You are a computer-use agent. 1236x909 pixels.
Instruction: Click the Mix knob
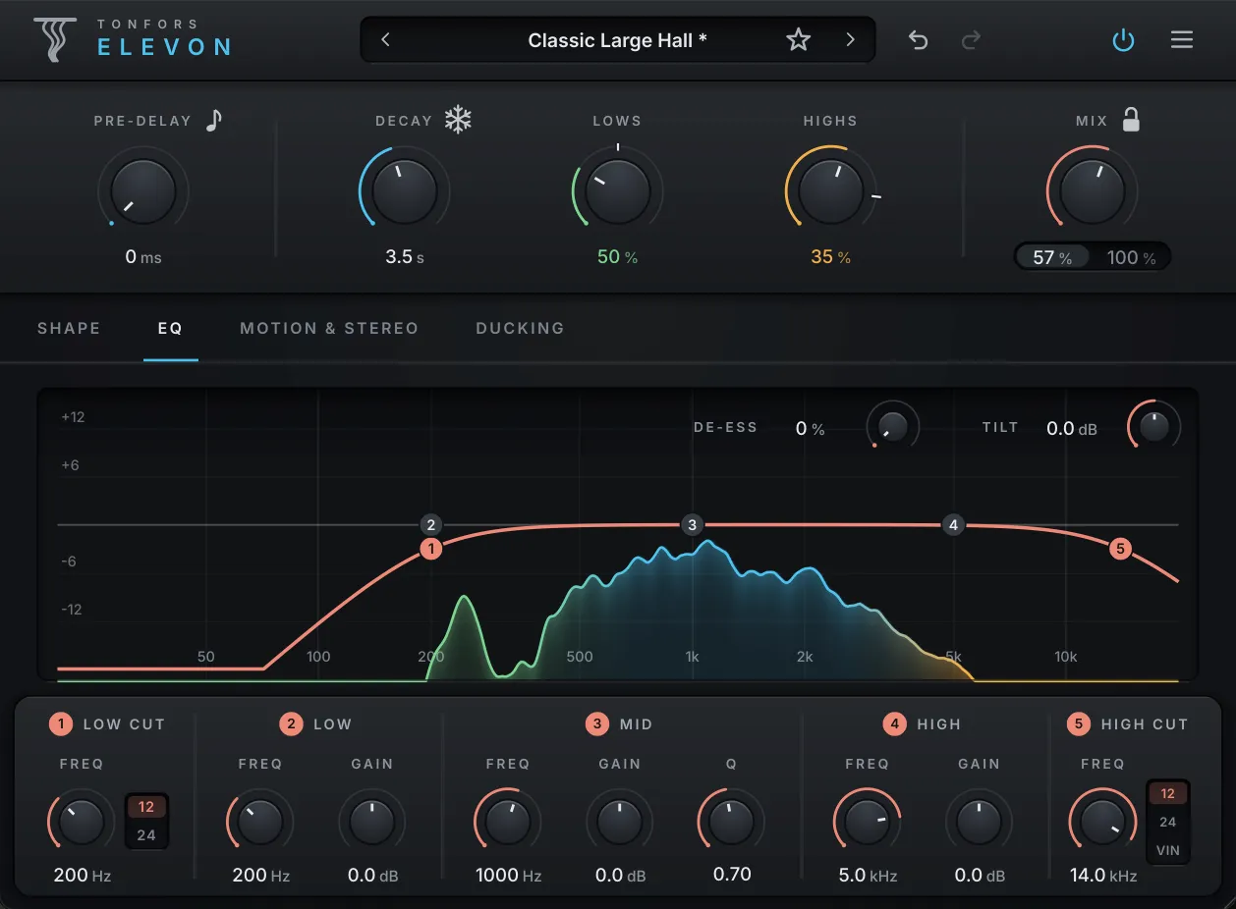pos(1092,191)
